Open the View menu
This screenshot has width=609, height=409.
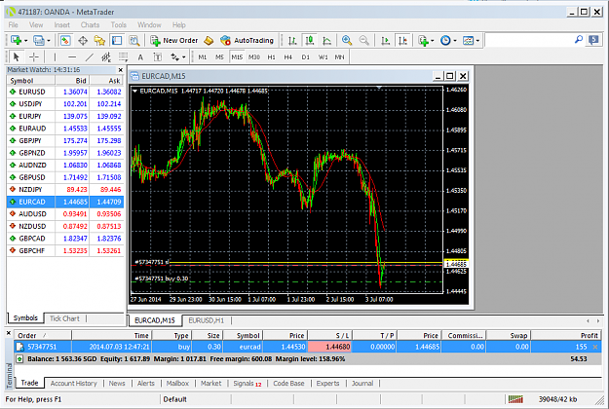tap(36, 25)
